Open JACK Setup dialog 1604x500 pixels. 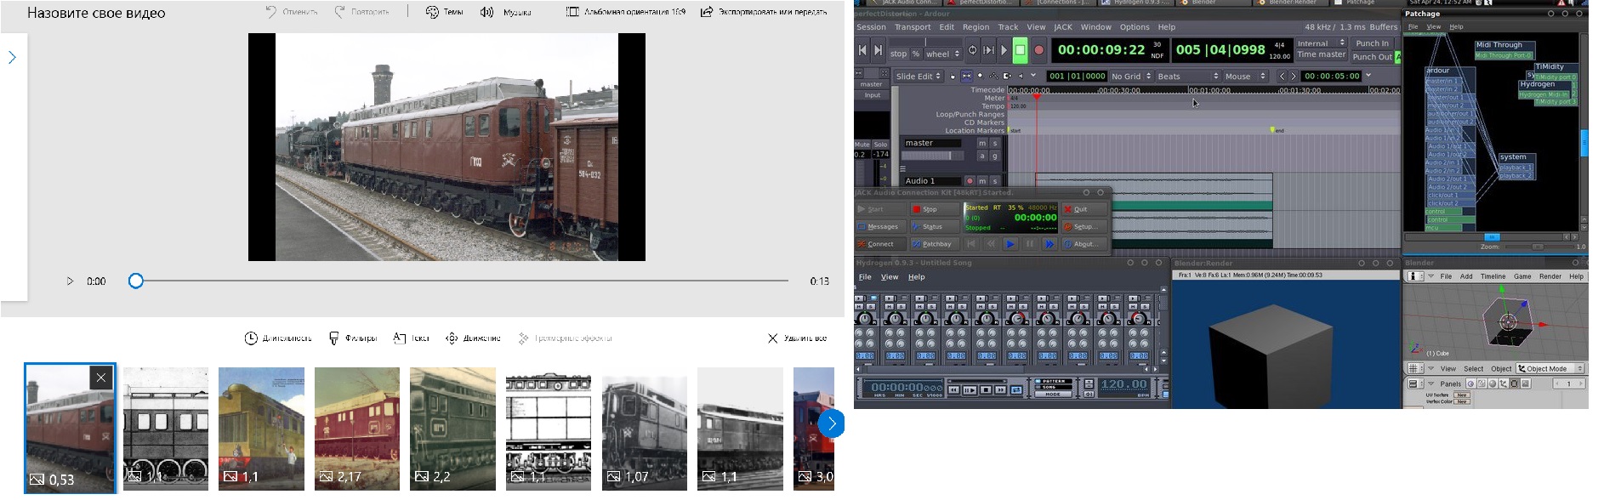tap(1085, 227)
